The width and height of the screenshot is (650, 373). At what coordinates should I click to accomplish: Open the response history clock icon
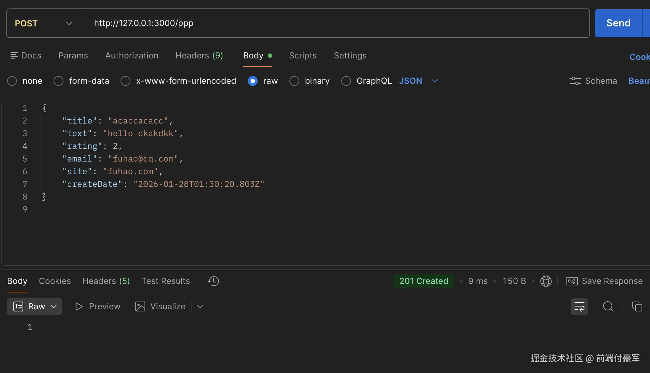pyautogui.click(x=213, y=281)
